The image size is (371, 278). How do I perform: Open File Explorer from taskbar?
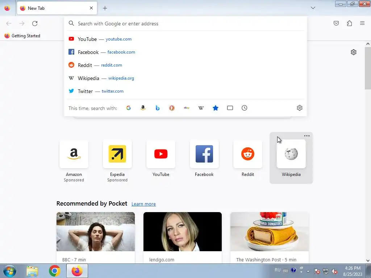coord(32,271)
